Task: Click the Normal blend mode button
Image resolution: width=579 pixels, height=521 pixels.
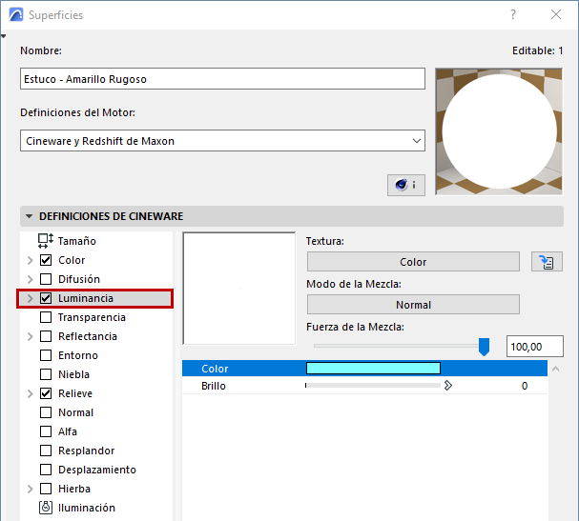Action: (413, 305)
